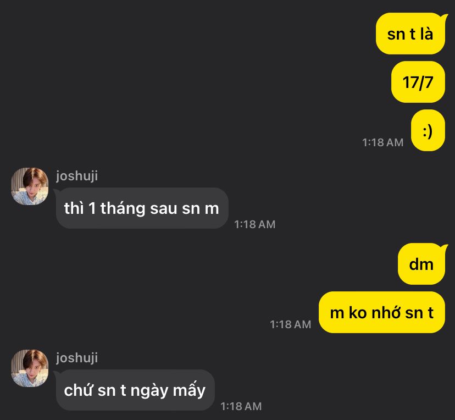
Task: Click the pointed tail of the 'dm' bubble
Action: (x=444, y=247)
